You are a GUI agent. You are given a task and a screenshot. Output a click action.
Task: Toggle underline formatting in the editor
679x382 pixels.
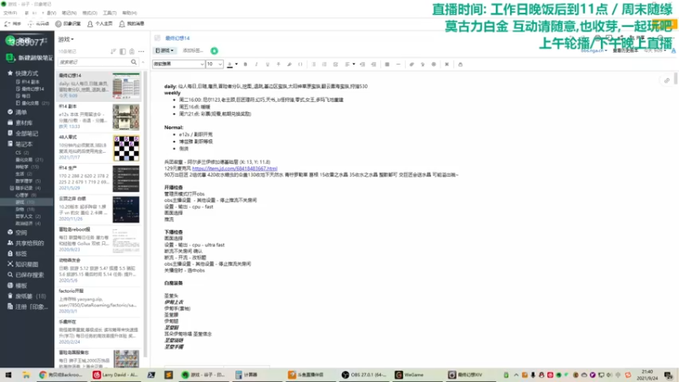267,65
